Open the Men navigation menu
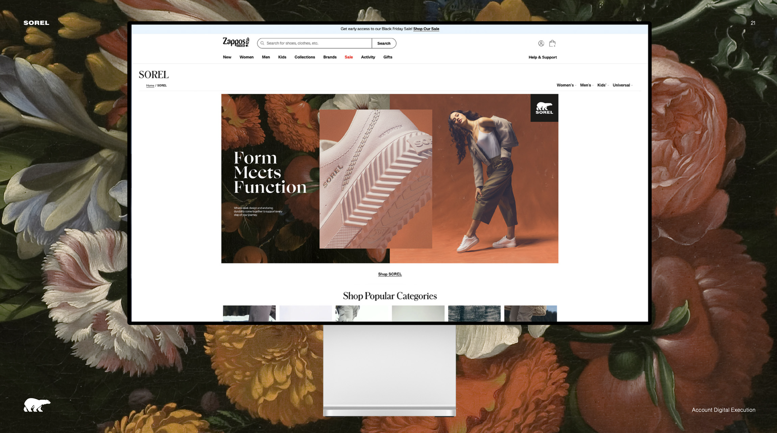Viewport: 777px width, 433px height. point(266,57)
